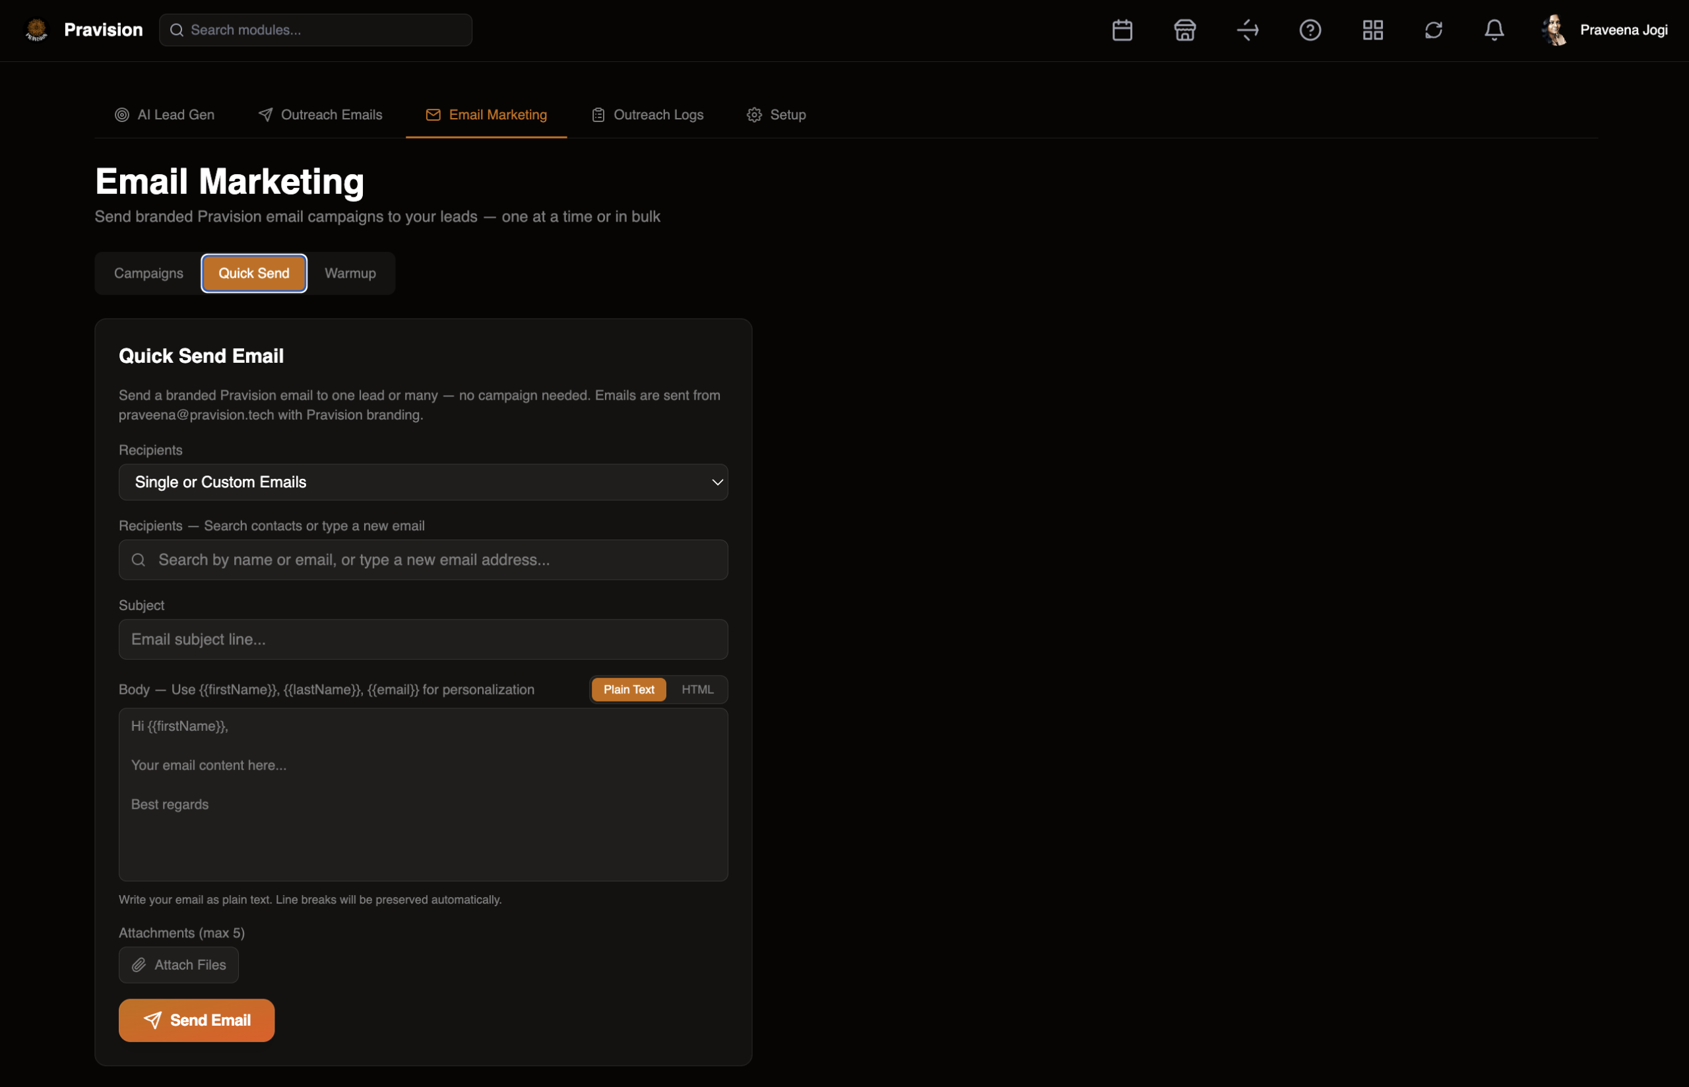This screenshot has height=1087, width=1689.
Task: Click the swap arrows icon in header
Action: [1248, 30]
